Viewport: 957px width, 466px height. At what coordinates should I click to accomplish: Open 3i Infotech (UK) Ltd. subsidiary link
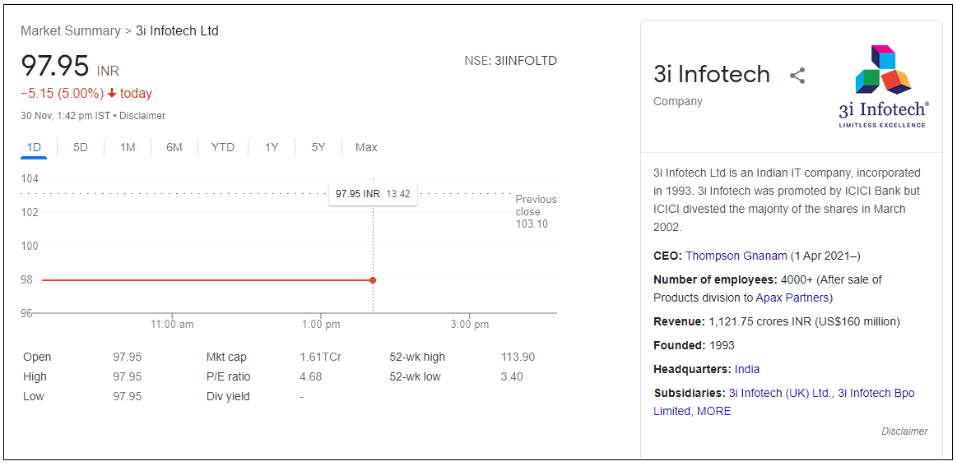pos(781,393)
